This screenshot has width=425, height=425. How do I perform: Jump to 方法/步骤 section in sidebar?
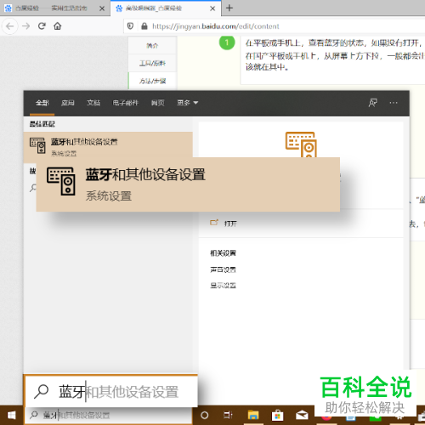pos(152,81)
